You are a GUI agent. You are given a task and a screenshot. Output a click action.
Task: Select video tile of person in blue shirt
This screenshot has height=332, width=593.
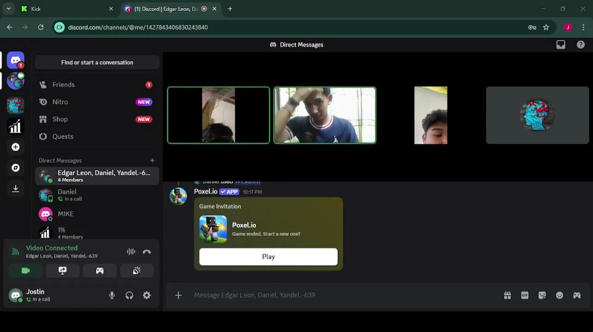(x=325, y=115)
